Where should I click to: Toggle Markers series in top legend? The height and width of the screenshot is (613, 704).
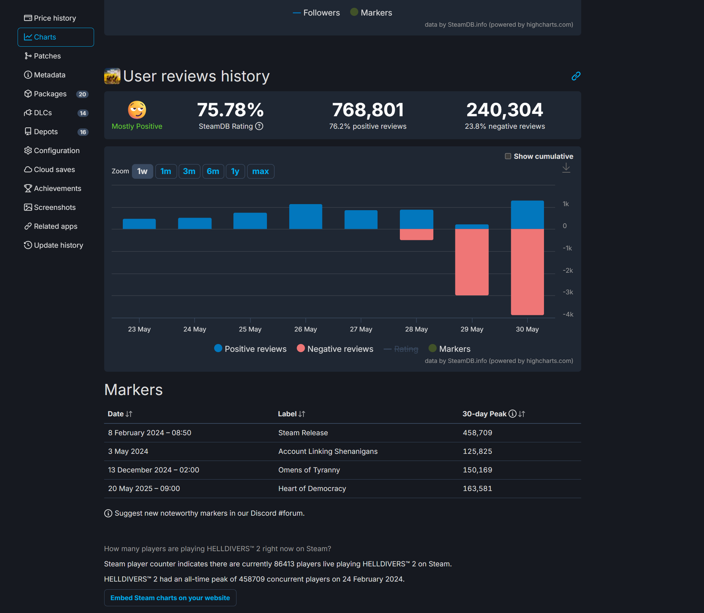pyautogui.click(x=371, y=13)
